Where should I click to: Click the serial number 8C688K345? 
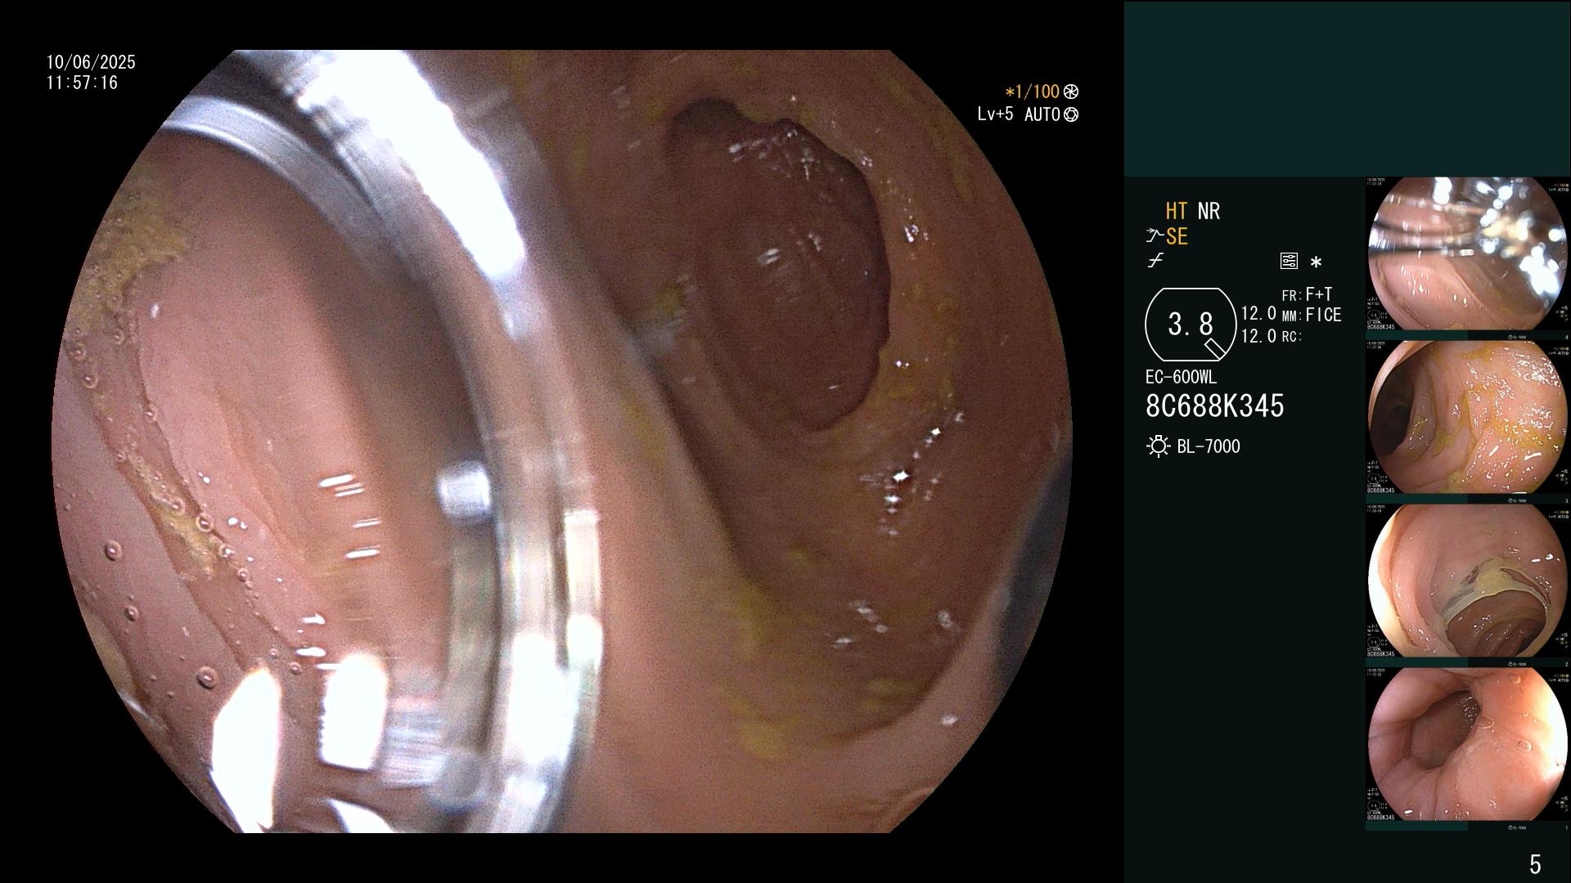tap(1215, 406)
